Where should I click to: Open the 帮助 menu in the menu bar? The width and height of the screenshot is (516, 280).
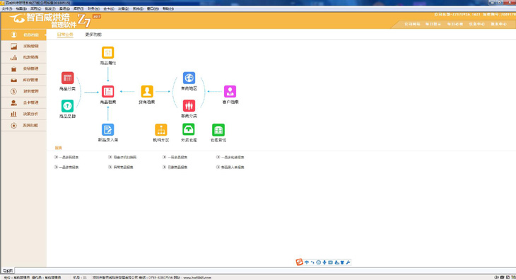pos(168,8)
